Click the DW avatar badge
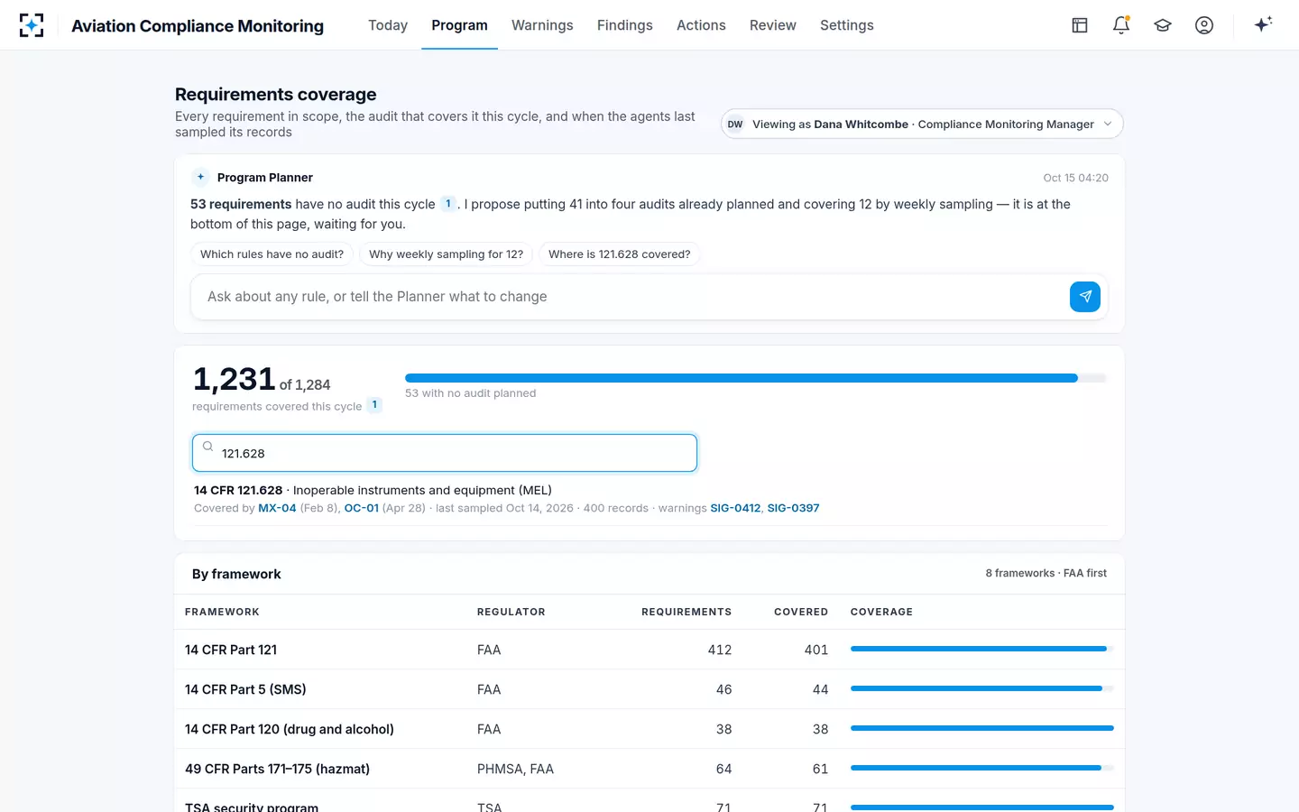 735,125
